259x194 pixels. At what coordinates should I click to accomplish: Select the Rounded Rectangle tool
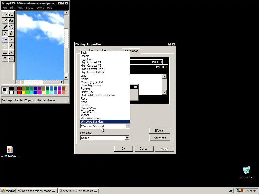tap(11, 59)
